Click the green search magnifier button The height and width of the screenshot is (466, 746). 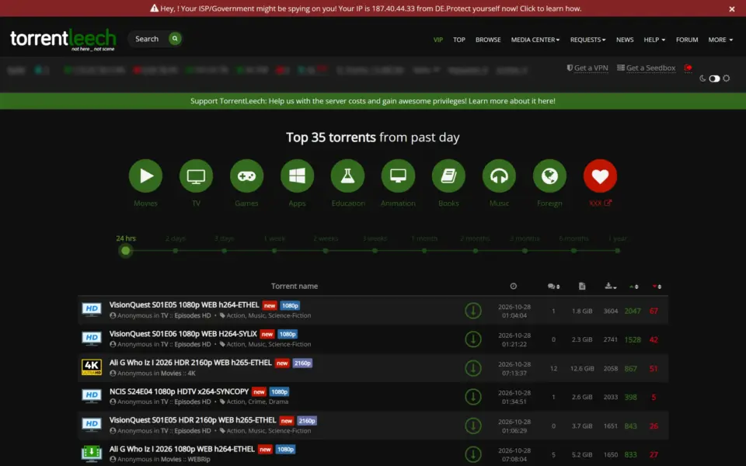pos(175,39)
